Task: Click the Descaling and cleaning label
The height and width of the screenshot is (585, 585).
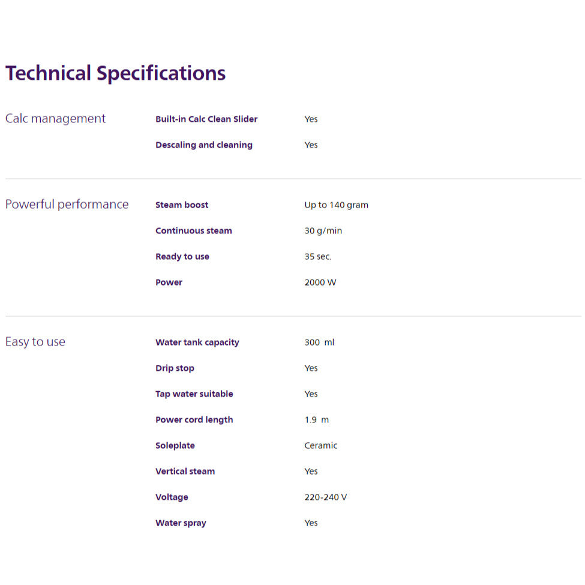Action: click(x=204, y=145)
